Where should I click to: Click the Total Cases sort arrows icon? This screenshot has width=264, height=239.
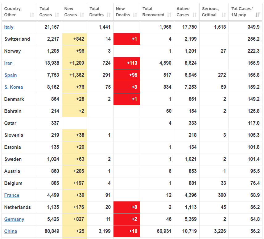pos(57,15)
